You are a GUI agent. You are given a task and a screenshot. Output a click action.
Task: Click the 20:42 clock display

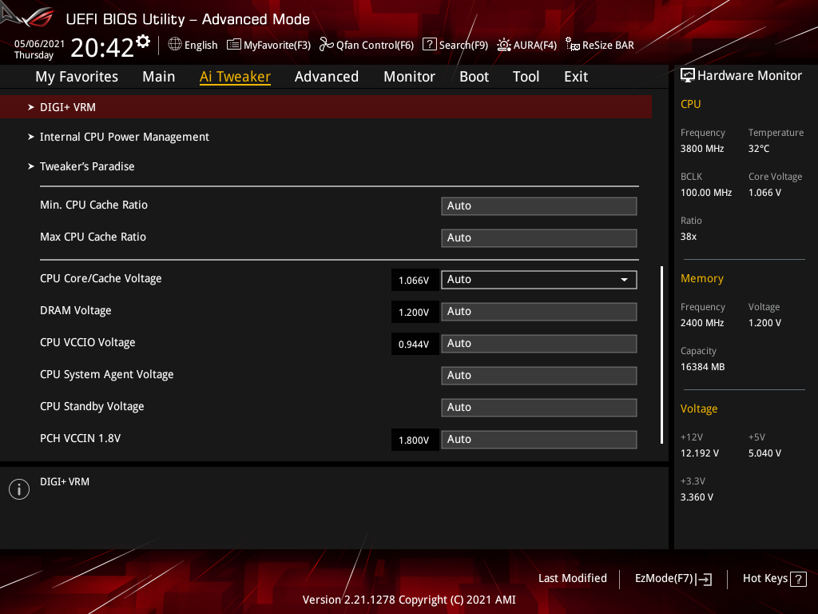point(102,47)
